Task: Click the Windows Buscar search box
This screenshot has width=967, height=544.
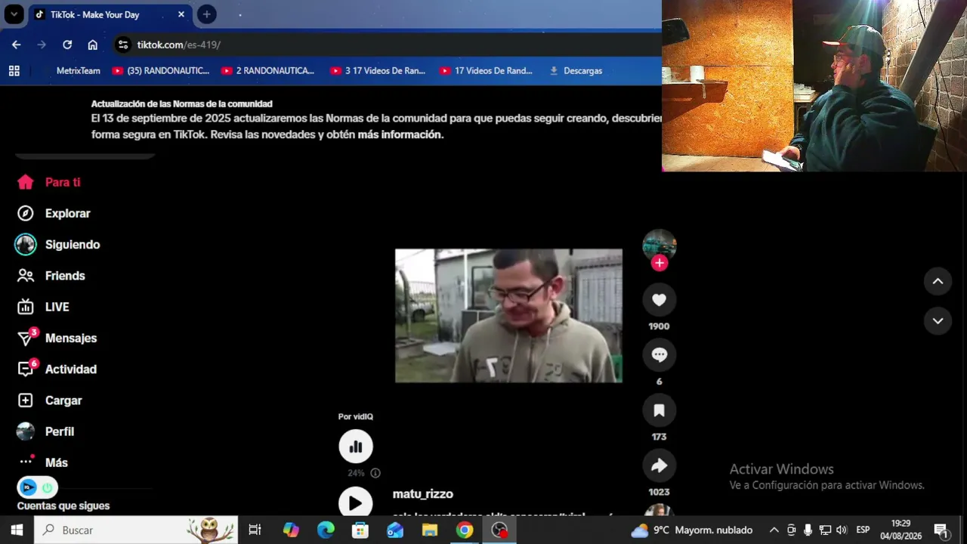Action: pyautogui.click(x=136, y=530)
